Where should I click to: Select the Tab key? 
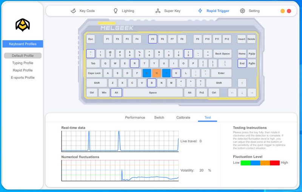[93, 63]
